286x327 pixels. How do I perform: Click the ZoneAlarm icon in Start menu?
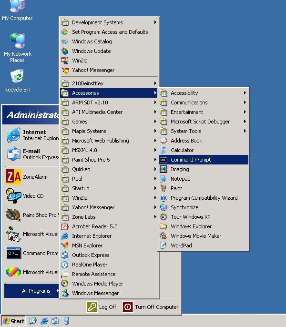13,177
